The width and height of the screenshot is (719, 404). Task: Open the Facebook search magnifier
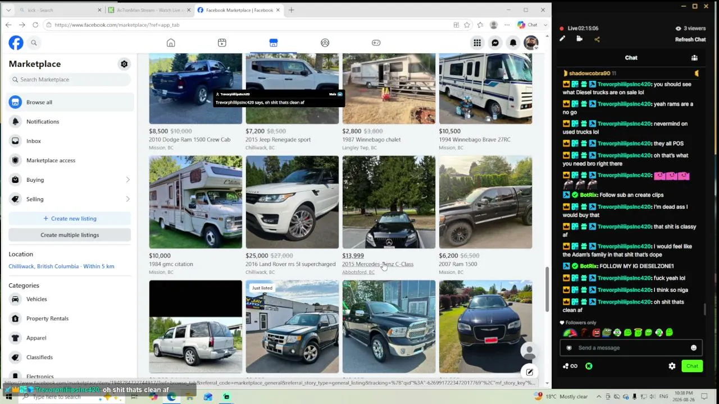click(x=34, y=43)
